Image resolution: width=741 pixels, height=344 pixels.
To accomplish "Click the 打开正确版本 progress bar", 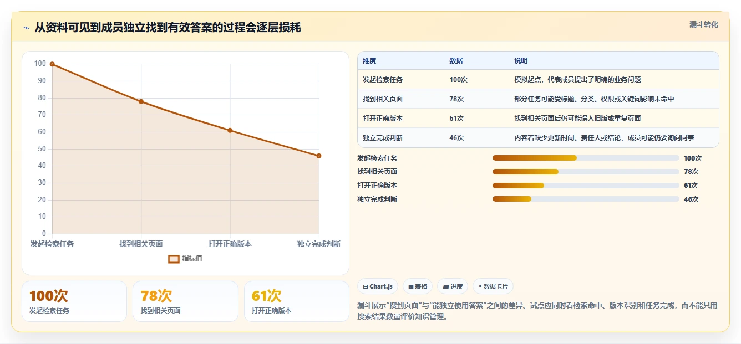I will click(586, 186).
